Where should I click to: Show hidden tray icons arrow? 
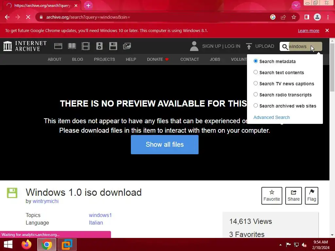[x=280, y=245]
